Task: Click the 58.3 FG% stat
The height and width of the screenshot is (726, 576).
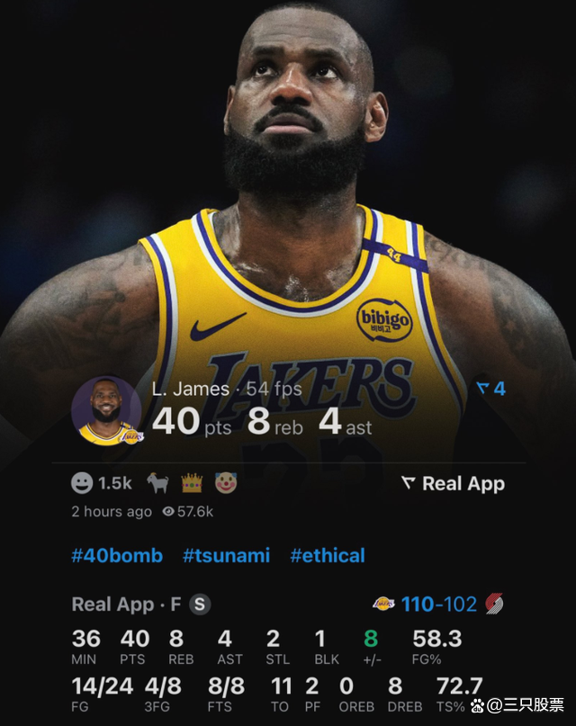Action: point(437,647)
